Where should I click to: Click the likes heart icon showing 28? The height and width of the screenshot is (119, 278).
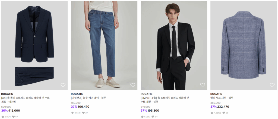pos(223,113)
